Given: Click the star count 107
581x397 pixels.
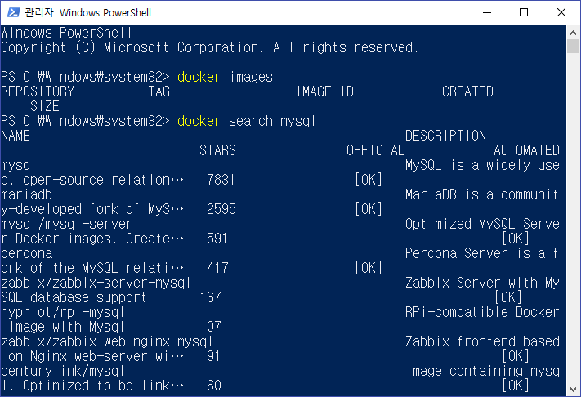Looking at the screenshot, I should [211, 327].
